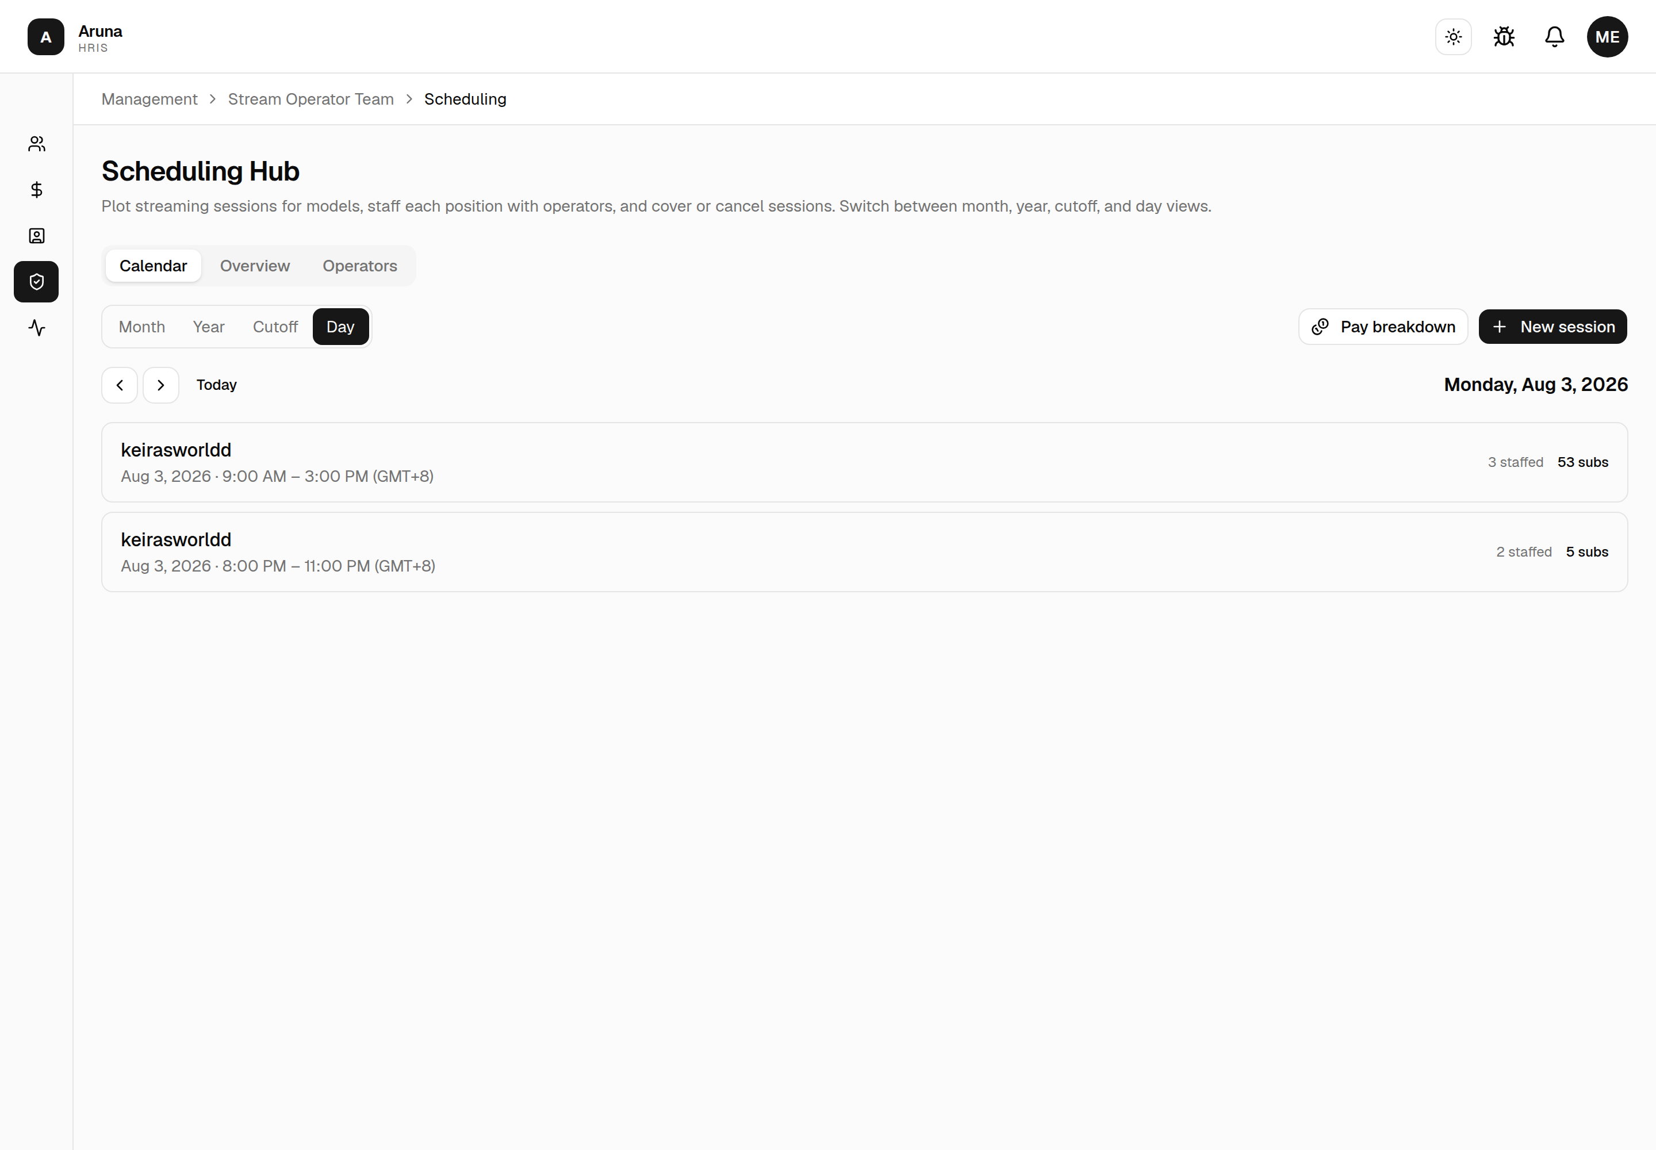The image size is (1656, 1150).
Task: Open the dollar payroll sidebar icon
Action: pyautogui.click(x=37, y=190)
